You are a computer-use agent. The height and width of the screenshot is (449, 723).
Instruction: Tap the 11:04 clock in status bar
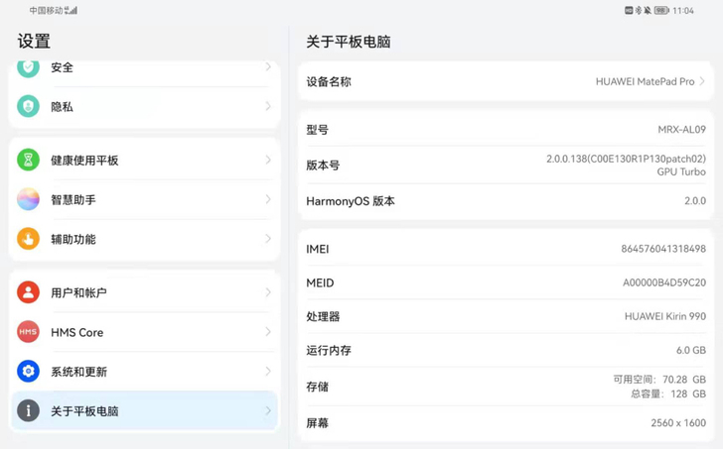click(683, 10)
